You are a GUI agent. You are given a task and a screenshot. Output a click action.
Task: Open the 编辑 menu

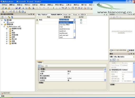coord(12,5)
